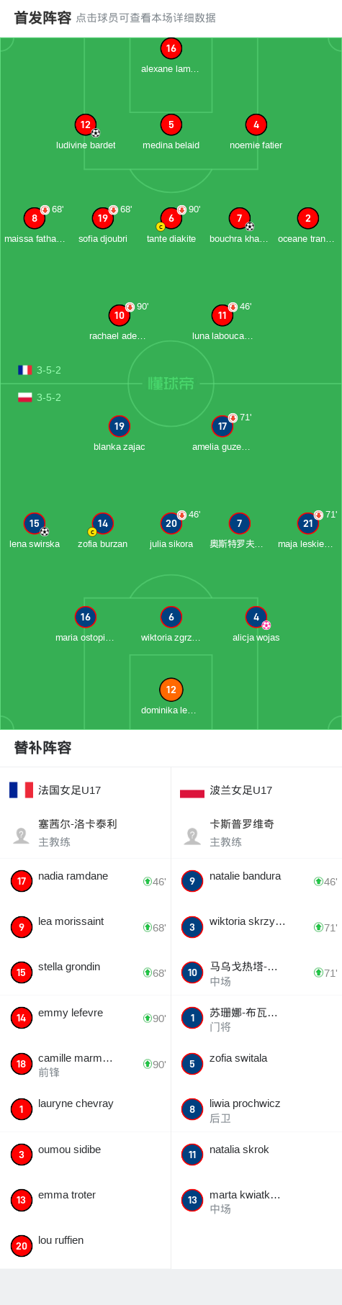Image resolution: width=342 pixels, height=1305 pixels.
Task: Open goalkeeper alexane number 16 badge
Action: click(171, 48)
